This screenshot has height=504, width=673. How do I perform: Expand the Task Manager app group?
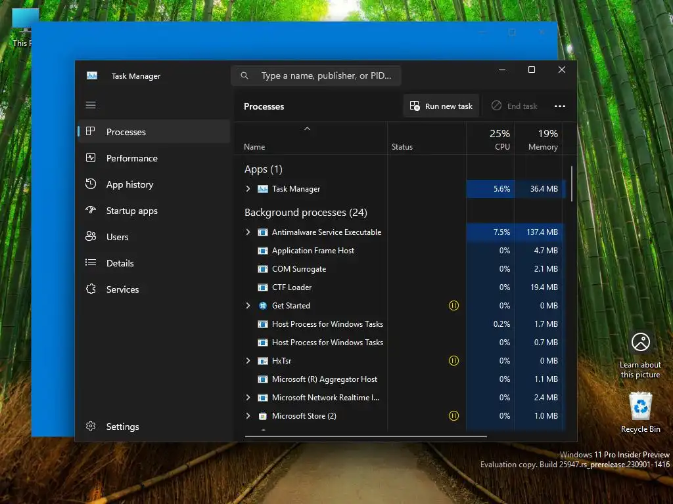point(248,188)
